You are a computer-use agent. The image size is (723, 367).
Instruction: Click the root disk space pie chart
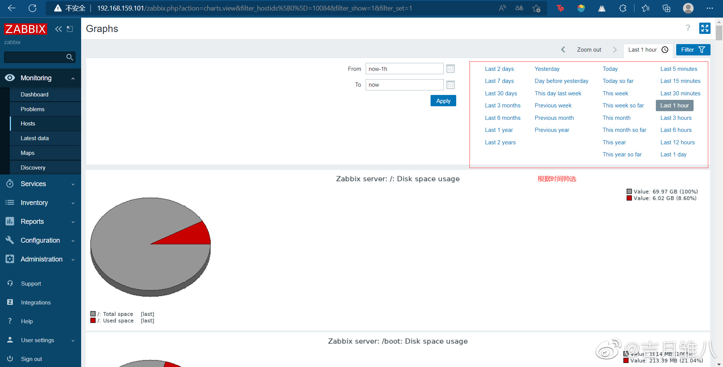coord(151,247)
